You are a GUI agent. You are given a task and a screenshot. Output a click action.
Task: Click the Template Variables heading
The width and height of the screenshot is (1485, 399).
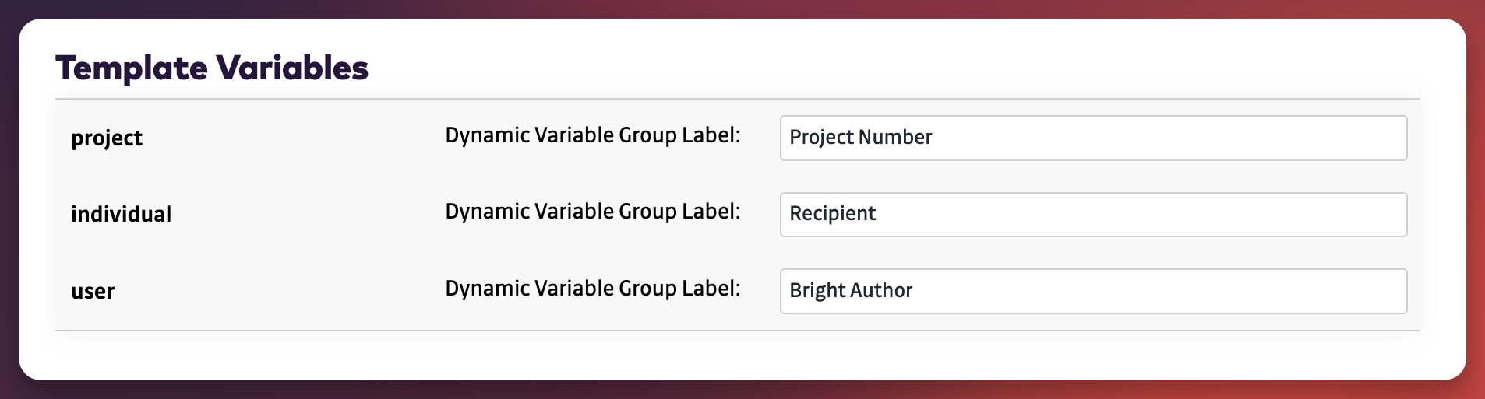(x=212, y=68)
